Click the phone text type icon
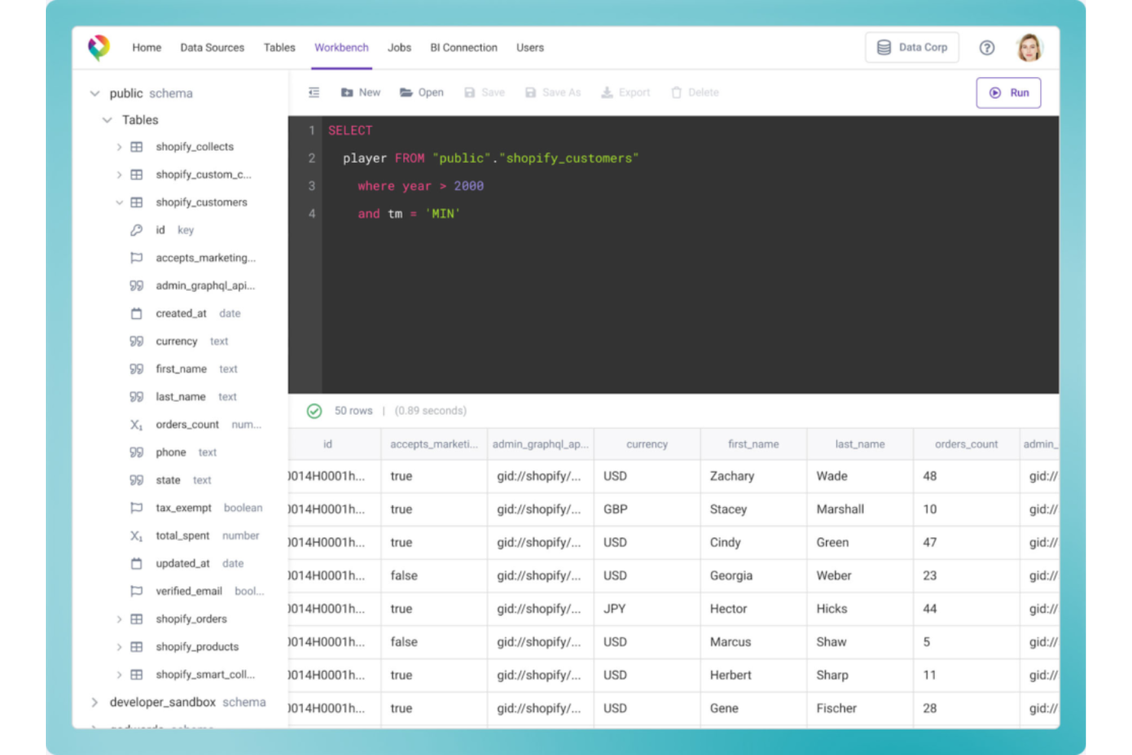Viewport: 1132px width, 755px height. (136, 452)
